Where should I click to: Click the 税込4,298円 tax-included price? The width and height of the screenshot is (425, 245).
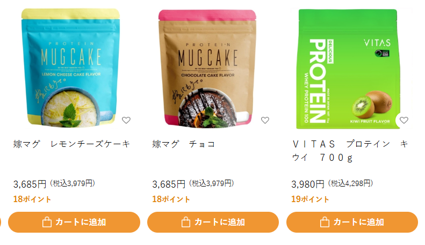(350, 183)
